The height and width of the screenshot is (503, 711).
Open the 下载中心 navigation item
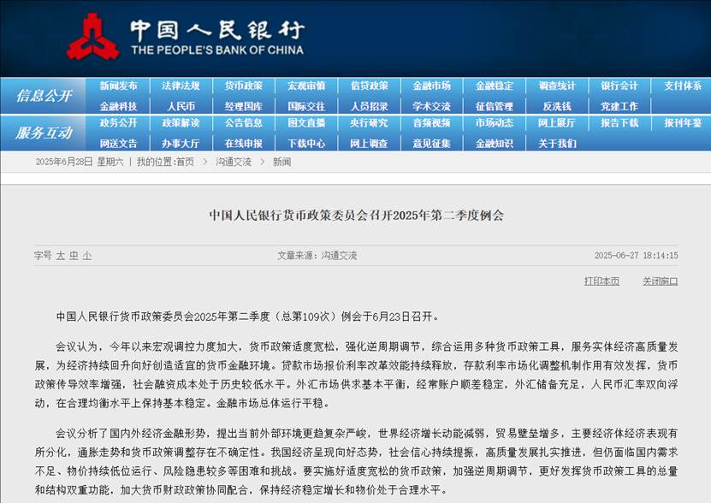click(x=306, y=144)
